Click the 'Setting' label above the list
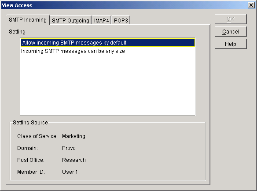The height and width of the screenshot is (191, 257). tap(17, 32)
